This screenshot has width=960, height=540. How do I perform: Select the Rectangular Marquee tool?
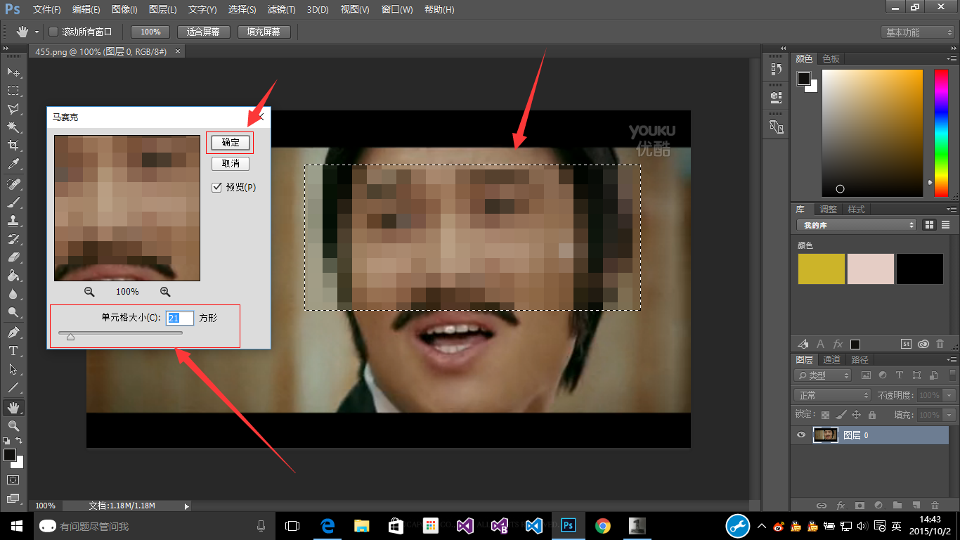pyautogui.click(x=13, y=91)
